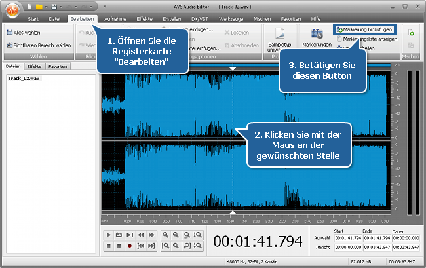
Task: Click the bottom playhead marker triangle
Action: [x=233, y=212]
